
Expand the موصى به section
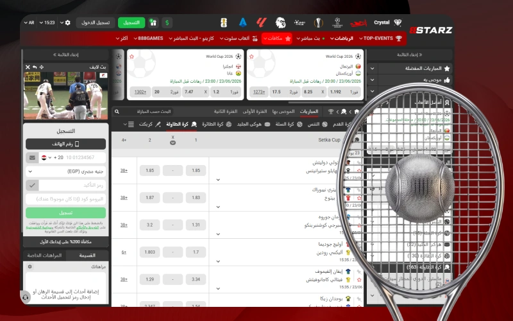point(373,80)
